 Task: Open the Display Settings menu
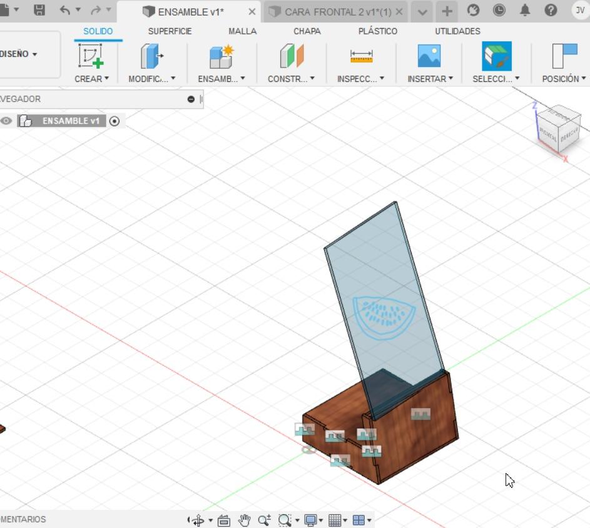313,520
